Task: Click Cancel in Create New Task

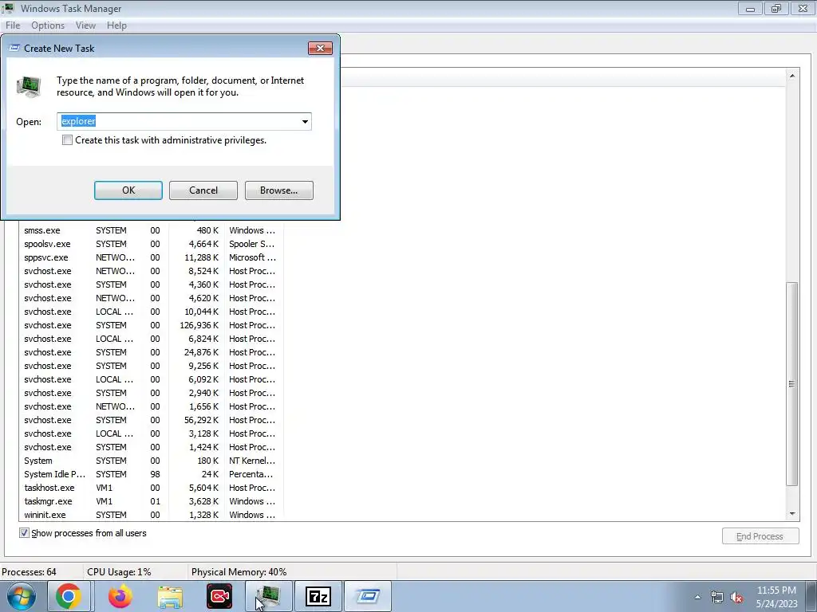Action: tap(203, 190)
